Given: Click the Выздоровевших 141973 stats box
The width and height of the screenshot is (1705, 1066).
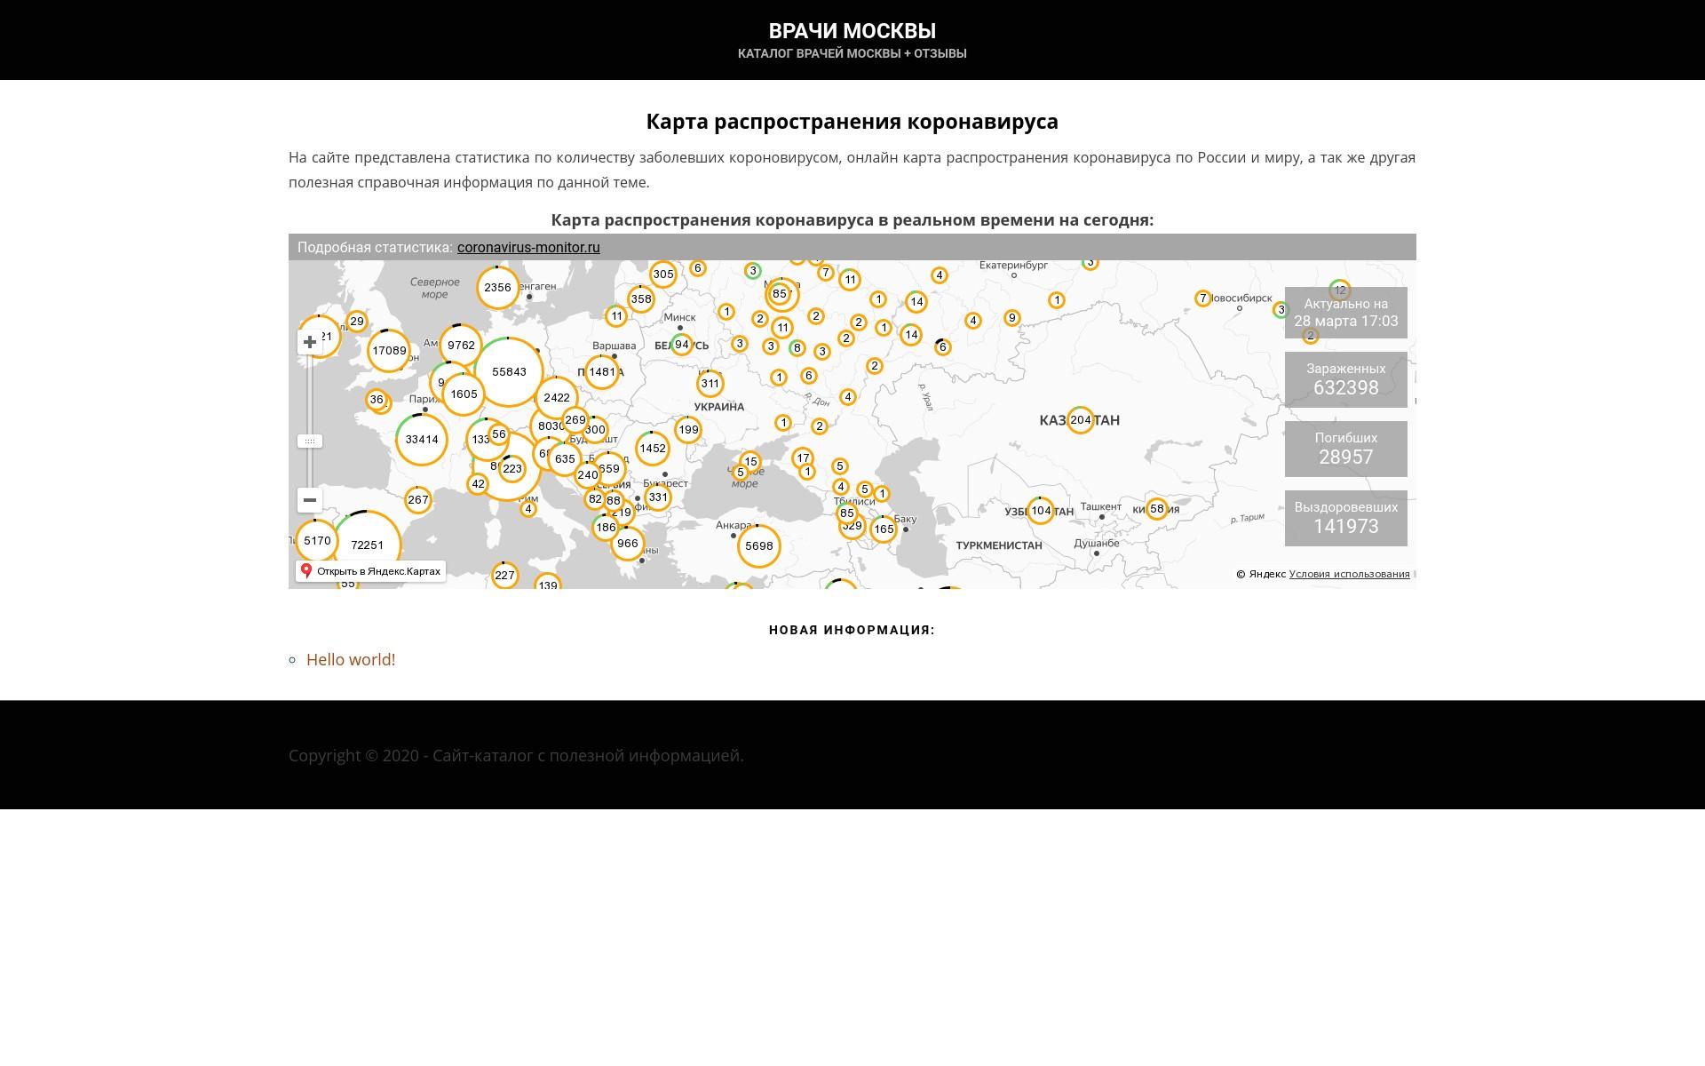Looking at the screenshot, I should (x=1345, y=518).
